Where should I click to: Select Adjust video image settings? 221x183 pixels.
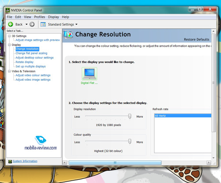tap(33, 80)
